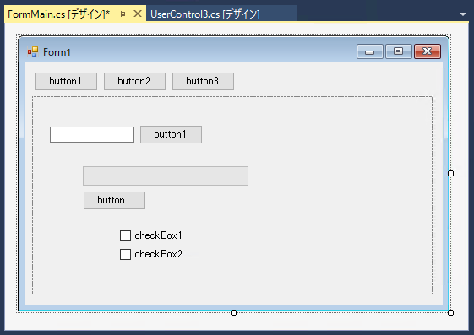Click the red Form1 close button
This screenshot has height=335, width=474.
point(428,51)
